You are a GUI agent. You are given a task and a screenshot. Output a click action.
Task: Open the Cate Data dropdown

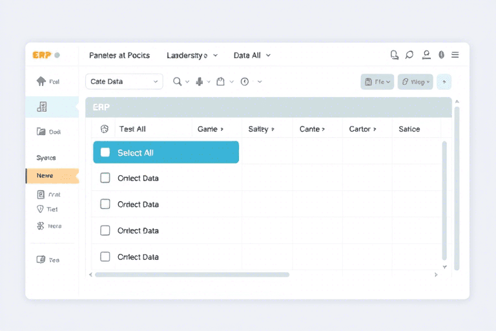coord(124,81)
